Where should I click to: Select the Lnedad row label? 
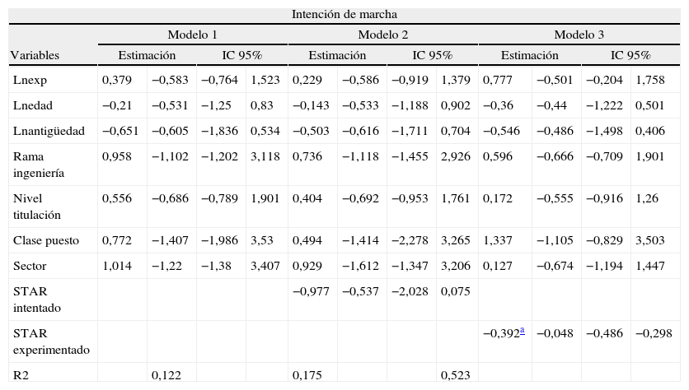coord(32,105)
